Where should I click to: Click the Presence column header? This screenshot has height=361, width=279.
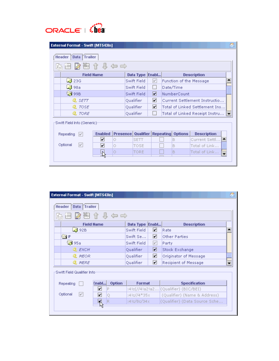point(123,134)
